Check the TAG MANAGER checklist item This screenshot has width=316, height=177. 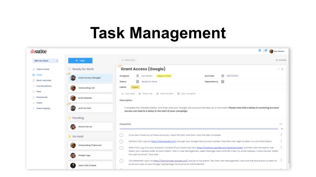click(x=121, y=161)
